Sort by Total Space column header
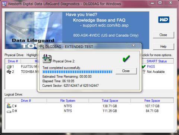 [x=110, y=101]
